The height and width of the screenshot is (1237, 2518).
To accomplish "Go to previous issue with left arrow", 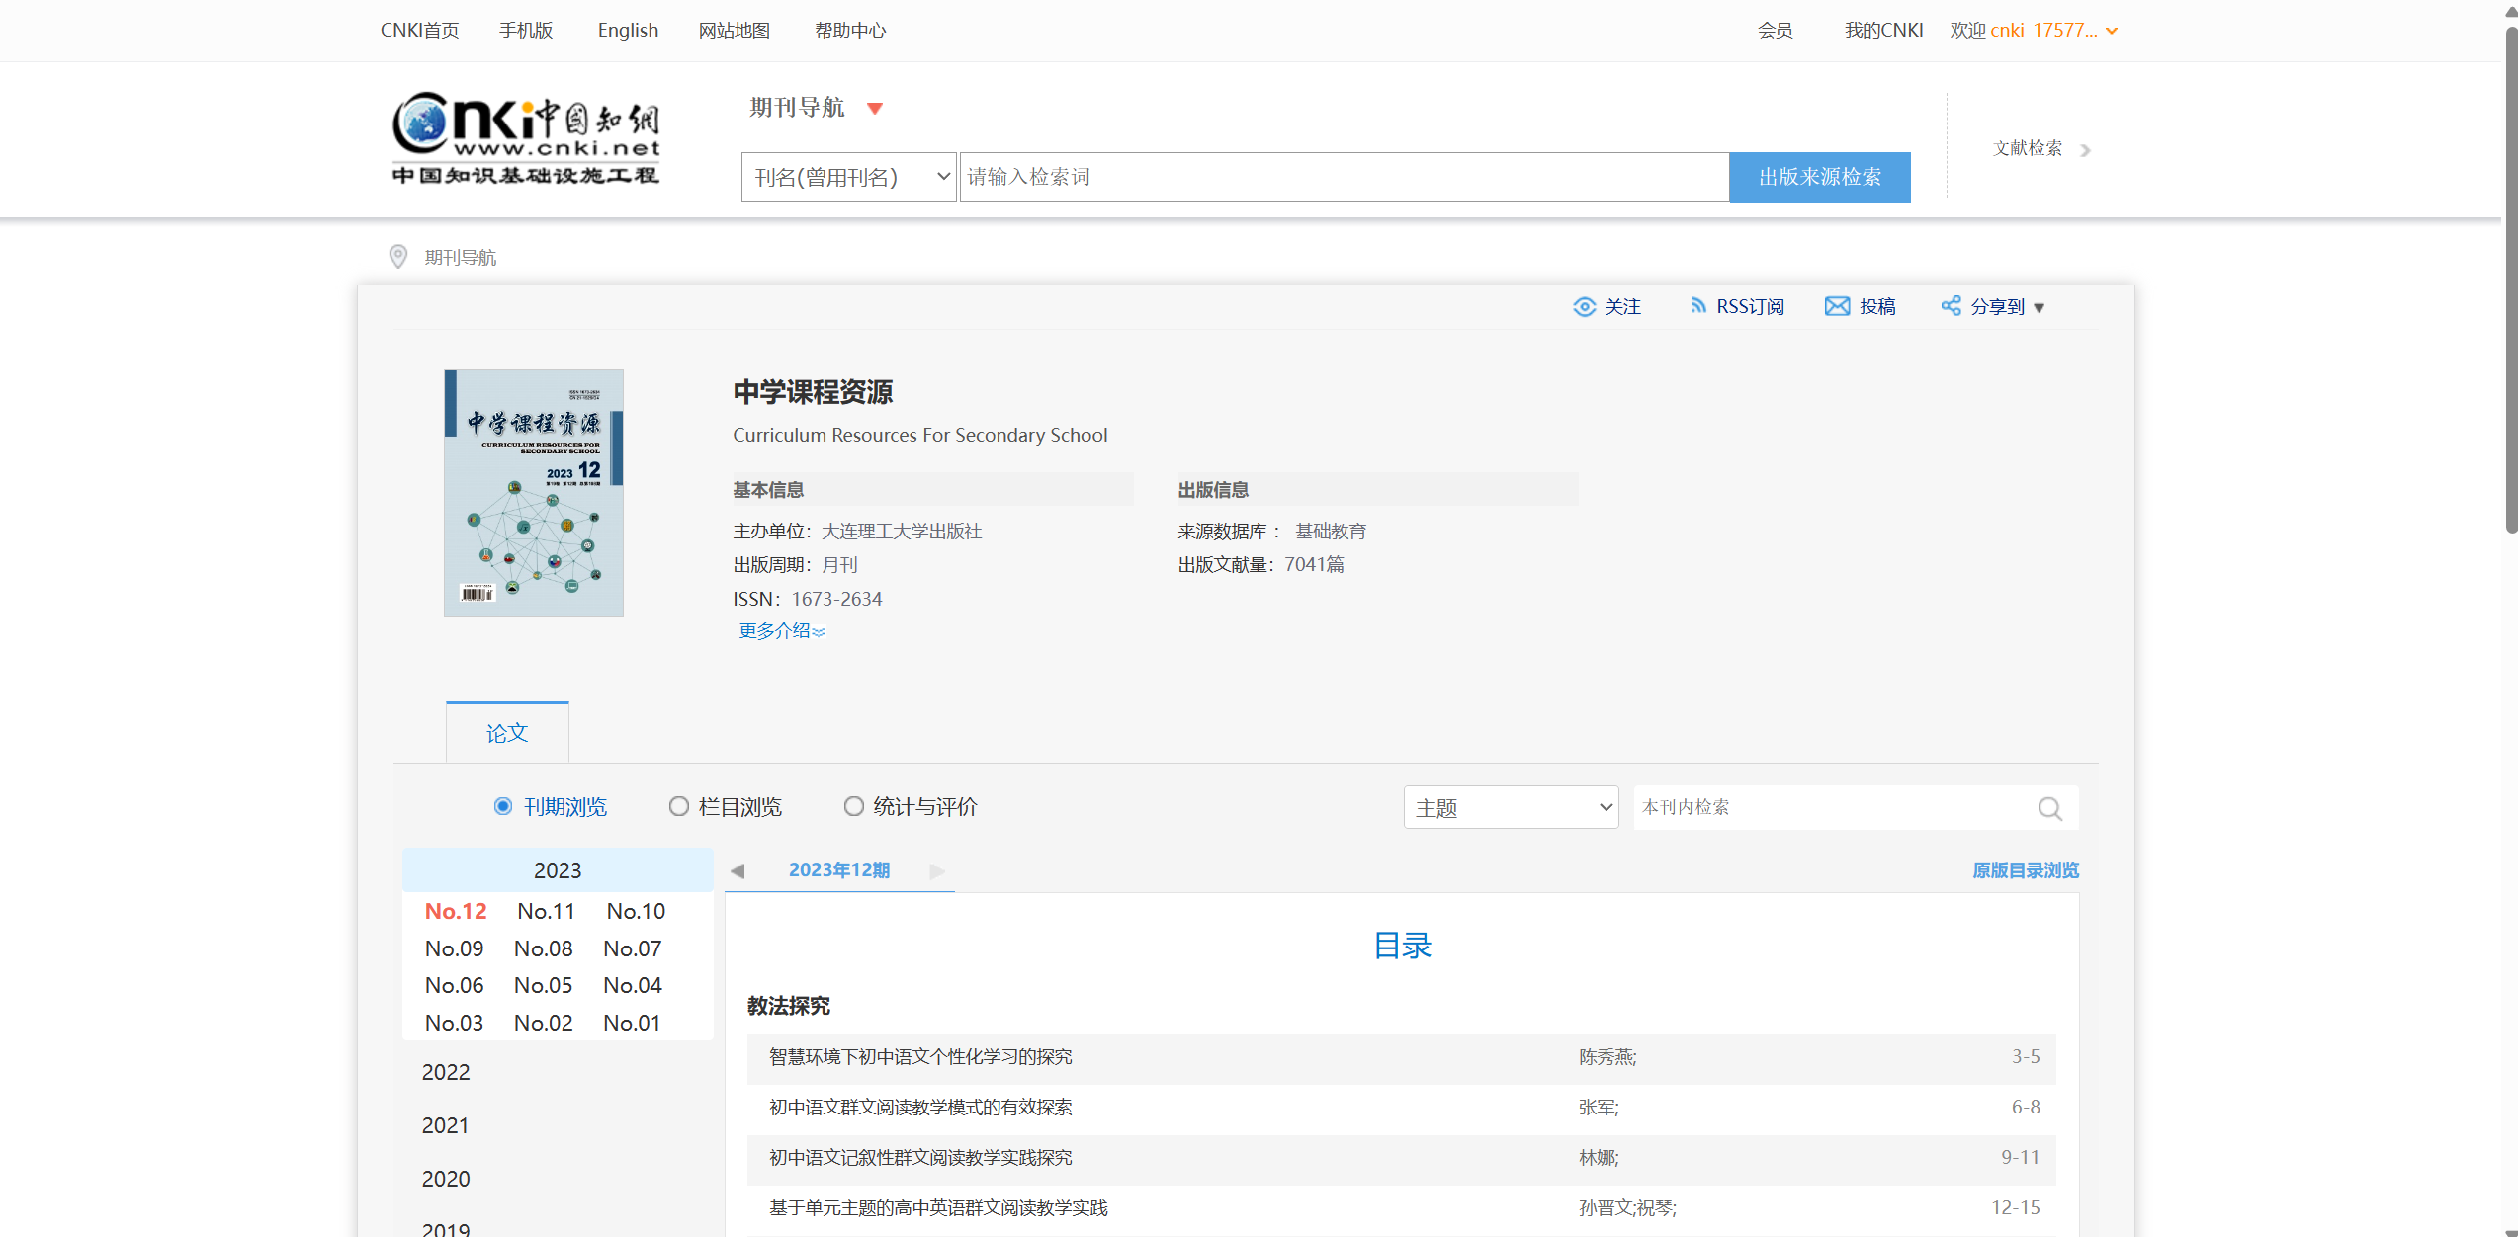I will pyautogui.click(x=738, y=871).
